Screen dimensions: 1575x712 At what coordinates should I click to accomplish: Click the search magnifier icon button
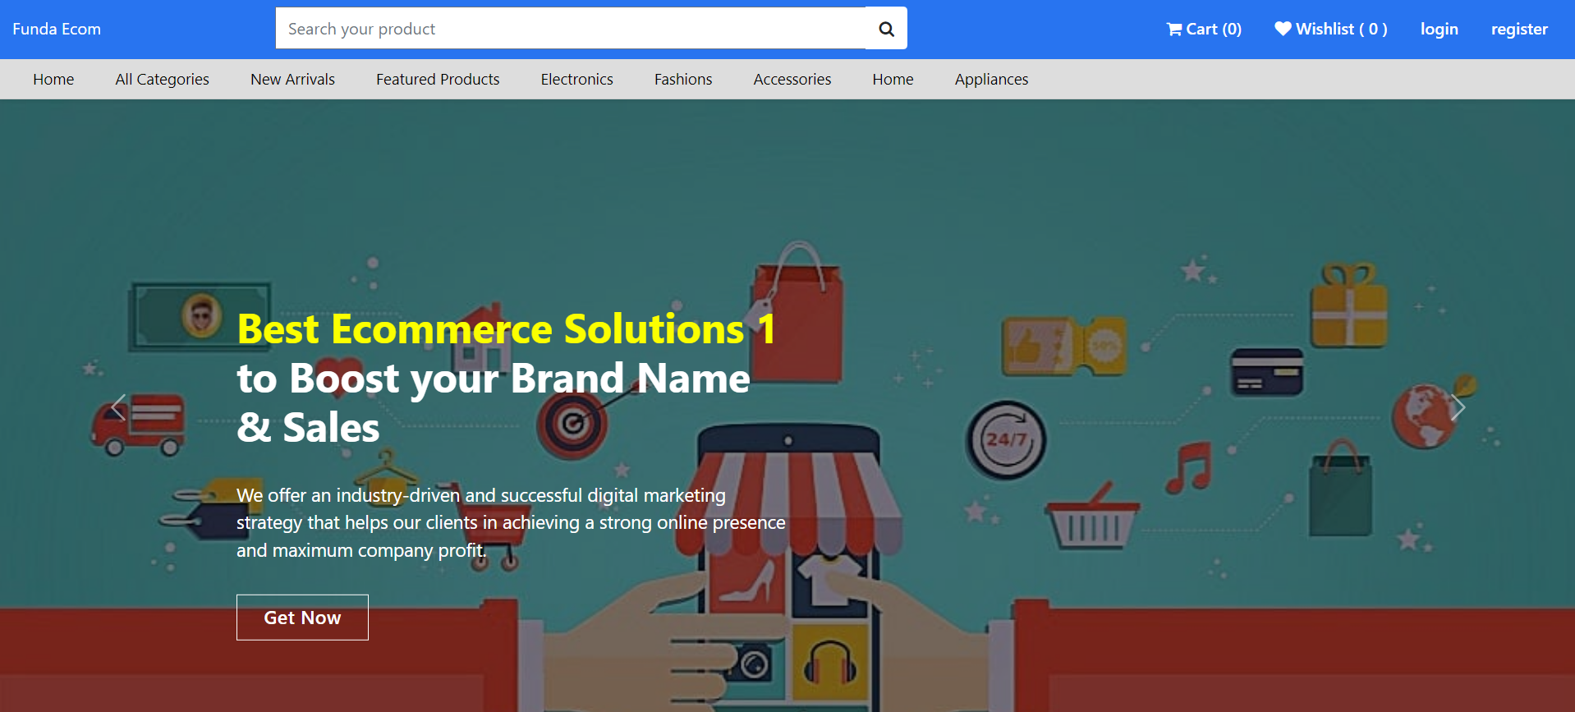pos(886,29)
